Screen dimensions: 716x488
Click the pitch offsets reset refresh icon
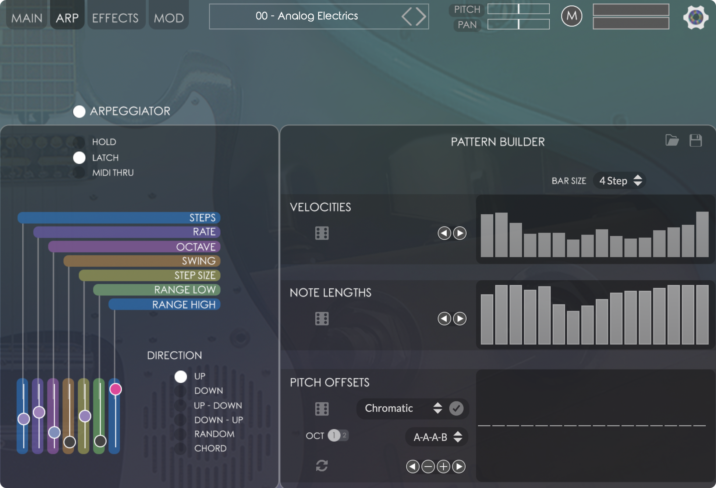point(322,466)
